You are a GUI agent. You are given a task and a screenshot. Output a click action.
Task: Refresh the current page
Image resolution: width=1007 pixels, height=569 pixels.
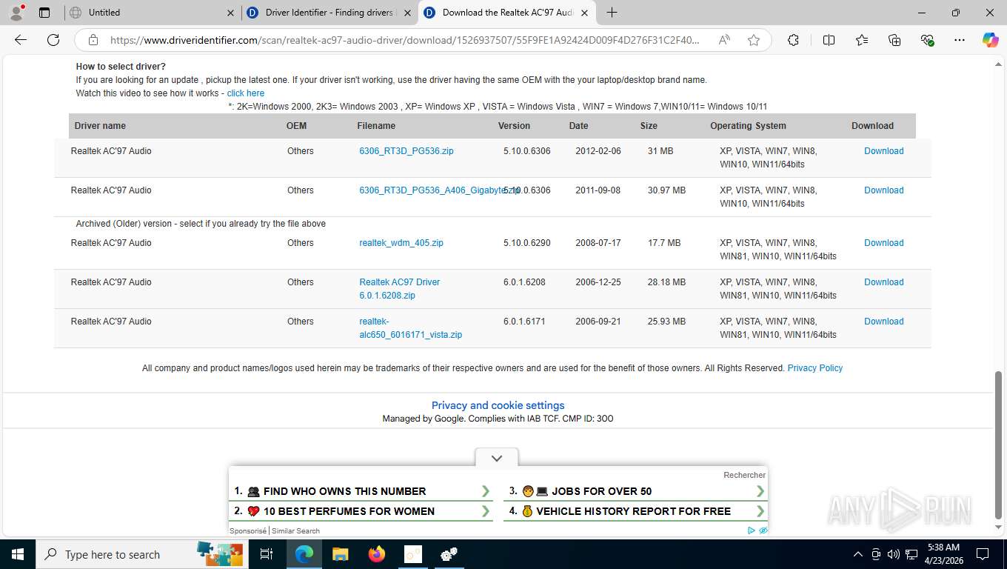(53, 40)
